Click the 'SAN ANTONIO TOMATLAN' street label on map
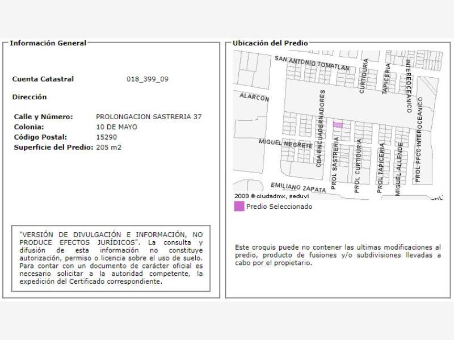 [x=312, y=63]
